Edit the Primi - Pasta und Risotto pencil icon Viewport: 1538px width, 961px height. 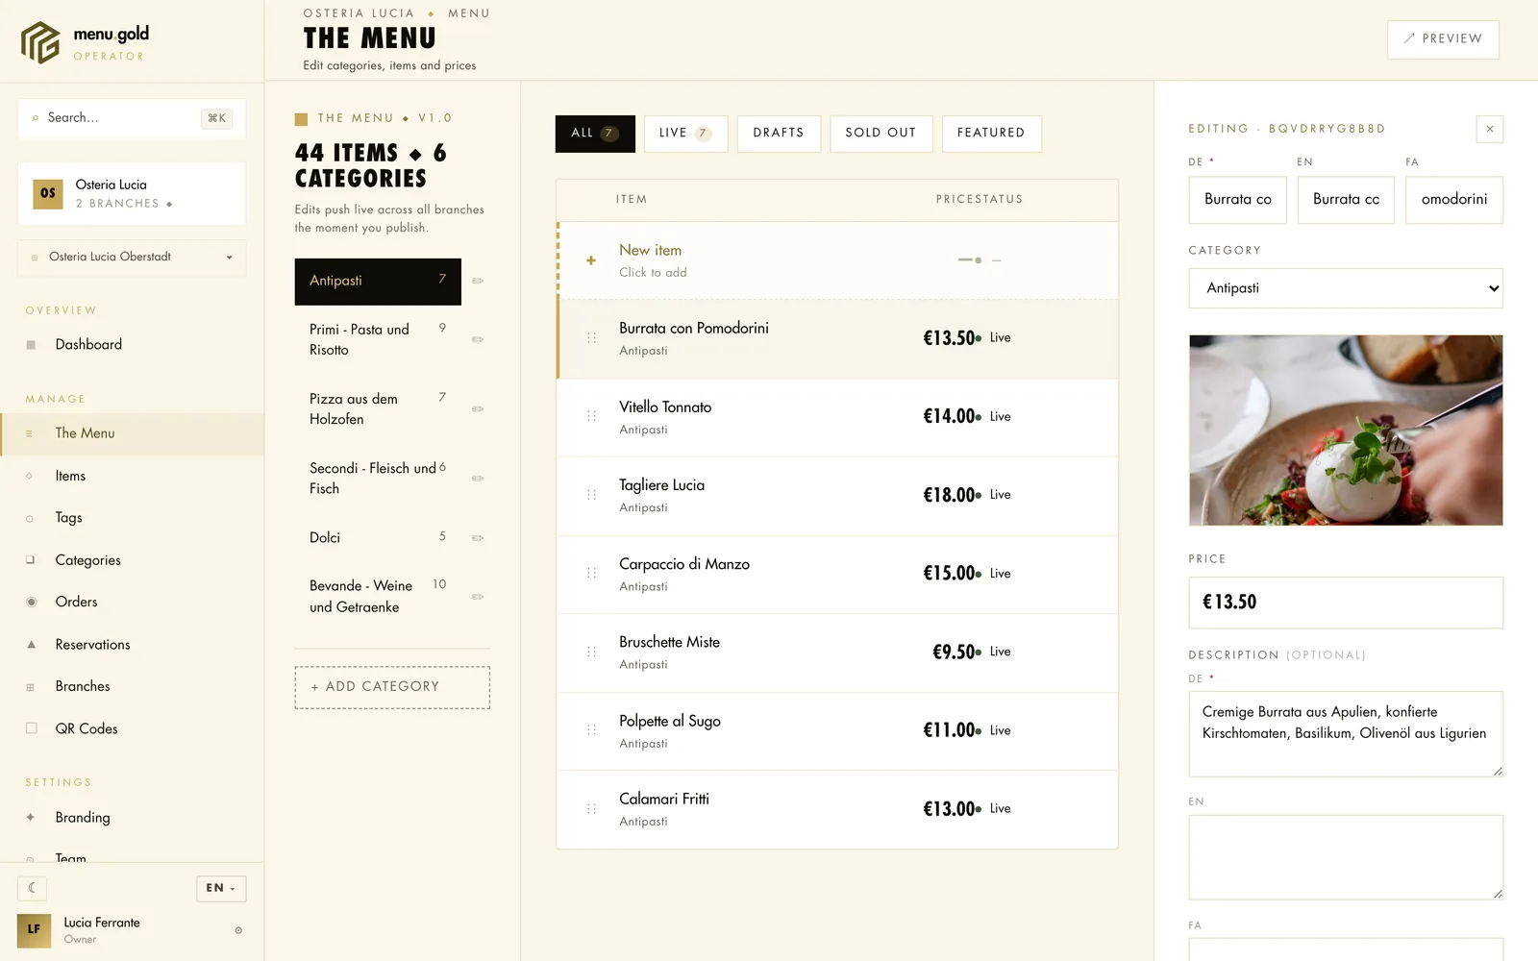[x=478, y=340]
